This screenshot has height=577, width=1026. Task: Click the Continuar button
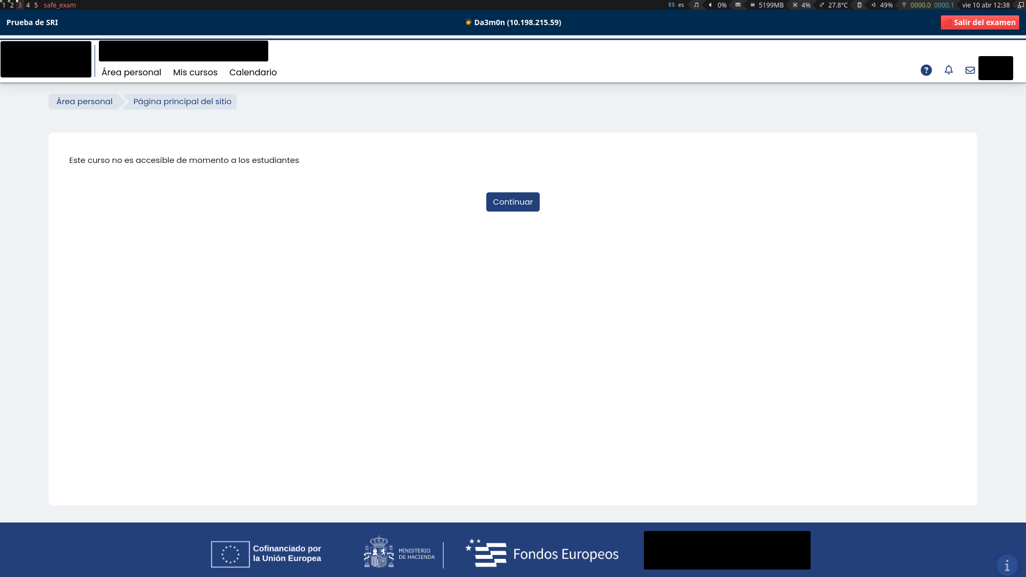click(x=512, y=202)
